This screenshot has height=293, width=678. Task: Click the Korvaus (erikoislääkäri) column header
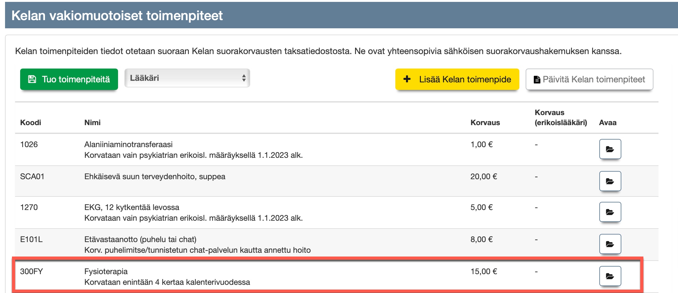coord(561,118)
